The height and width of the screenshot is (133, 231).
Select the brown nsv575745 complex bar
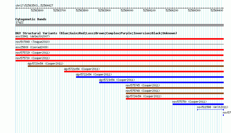(175, 88)
